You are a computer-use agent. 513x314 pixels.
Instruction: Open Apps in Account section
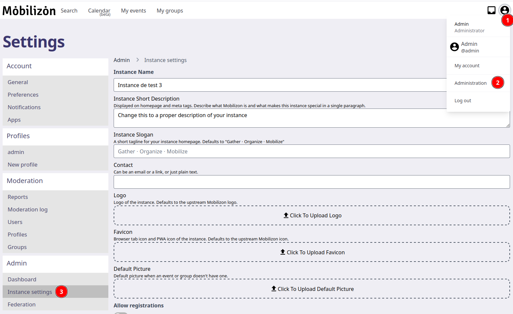coord(55,120)
